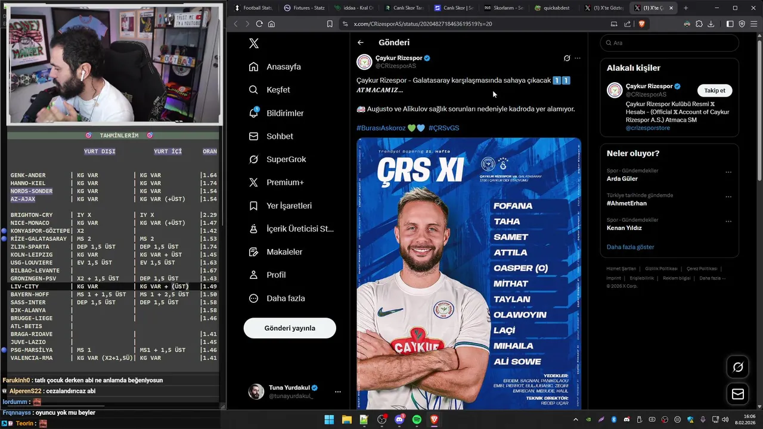This screenshot has width=763, height=429.
Task: Open Gizlilik Politikası footer link
Action: tap(661, 269)
